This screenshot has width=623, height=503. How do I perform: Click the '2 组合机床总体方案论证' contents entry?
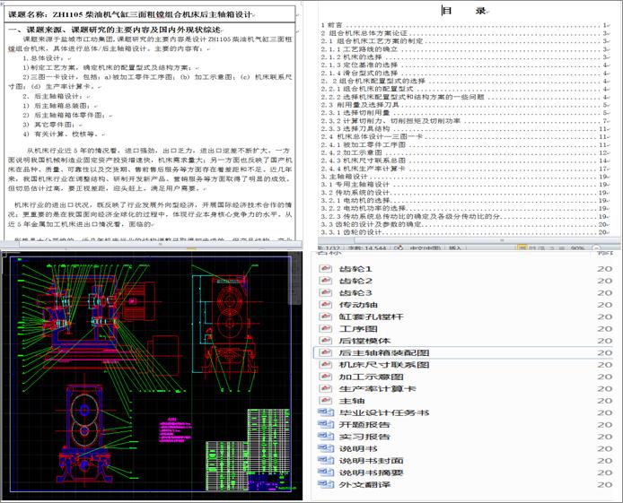[465, 33]
